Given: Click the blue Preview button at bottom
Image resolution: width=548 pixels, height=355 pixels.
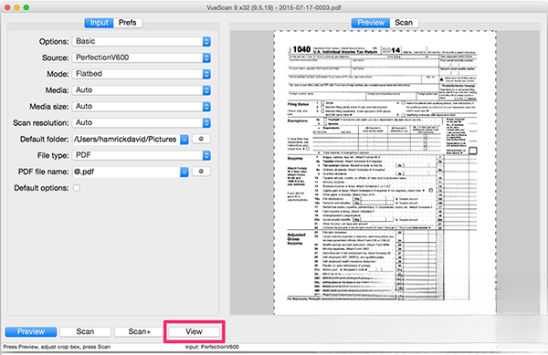Looking at the screenshot, I should click(x=31, y=331).
